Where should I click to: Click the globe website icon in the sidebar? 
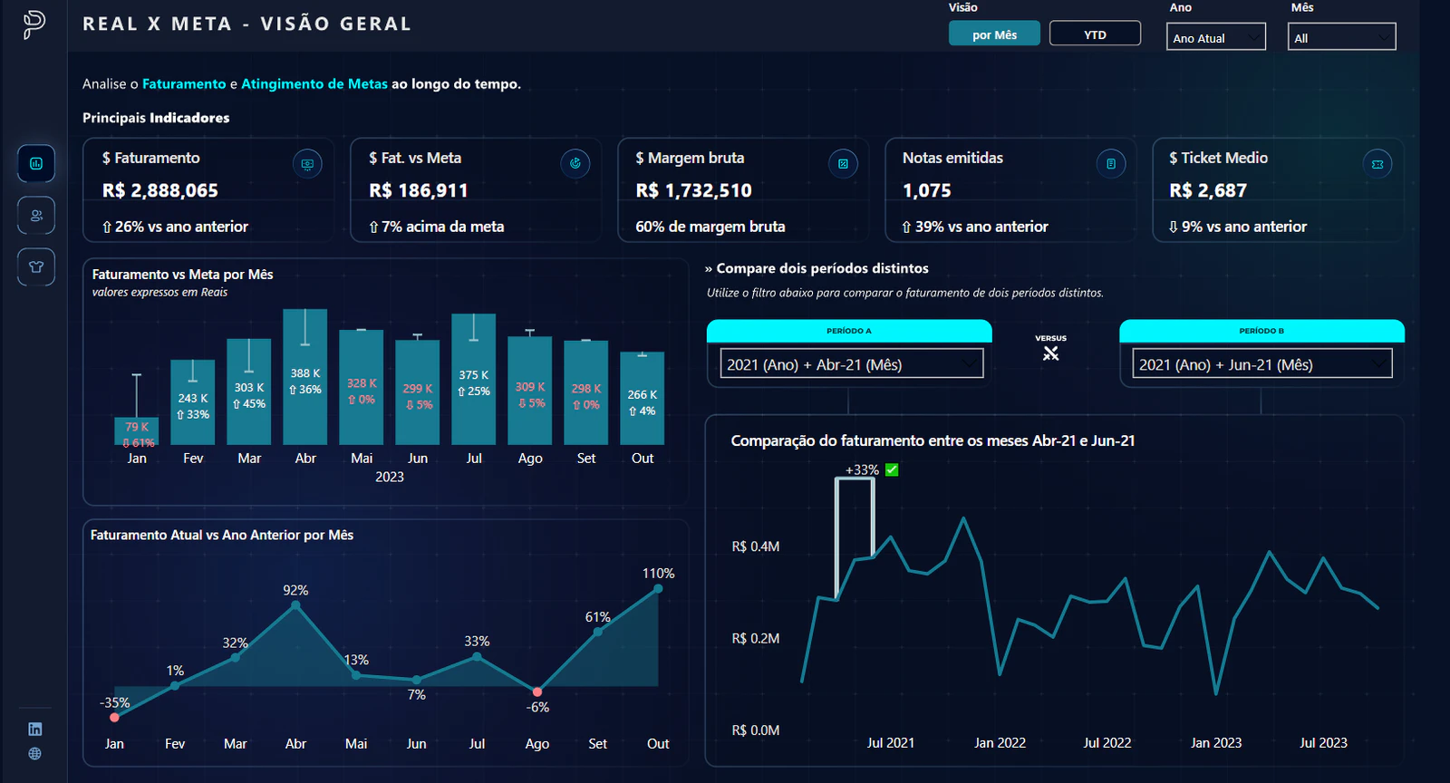click(x=35, y=753)
